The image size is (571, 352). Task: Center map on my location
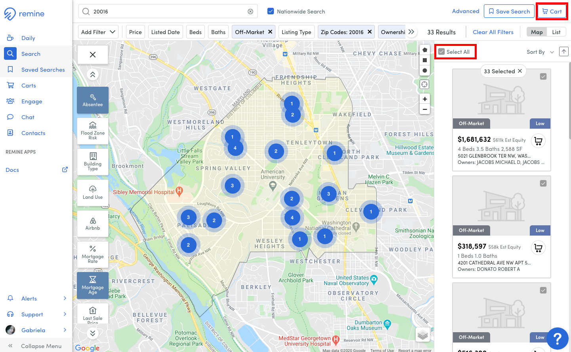(x=424, y=84)
